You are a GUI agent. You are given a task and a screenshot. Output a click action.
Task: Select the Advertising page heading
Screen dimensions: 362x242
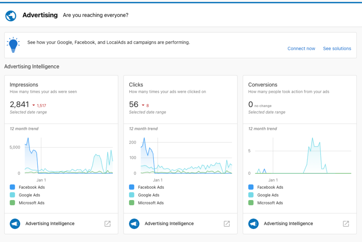coord(40,15)
